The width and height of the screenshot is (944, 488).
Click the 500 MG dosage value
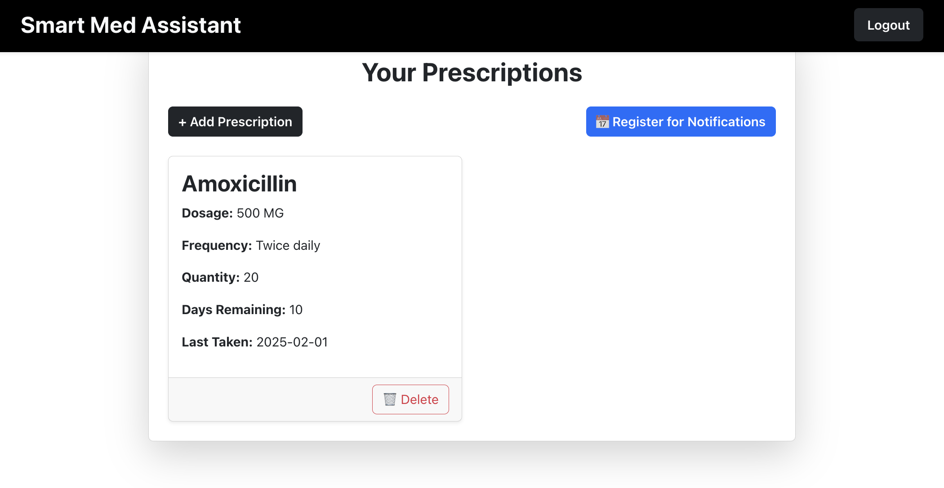(x=260, y=213)
